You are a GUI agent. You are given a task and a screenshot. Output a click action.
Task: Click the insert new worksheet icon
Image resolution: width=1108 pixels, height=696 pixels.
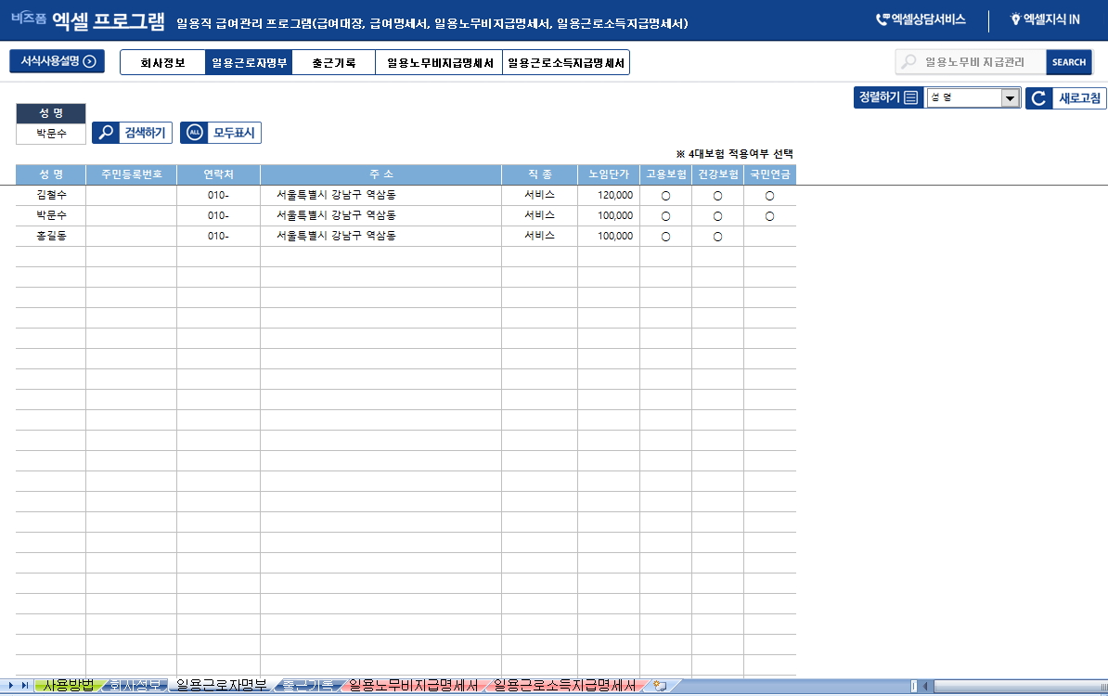coord(660,686)
